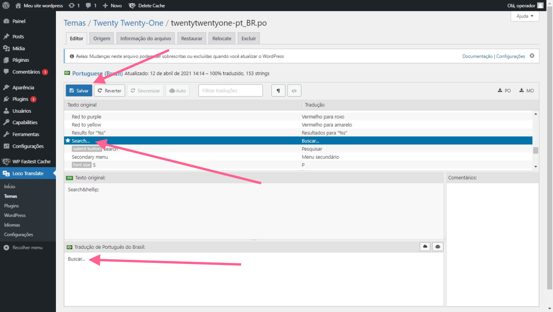The image size is (553, 312).
Task: Select Loco Translate in sidebar
Action: point(28,173)
